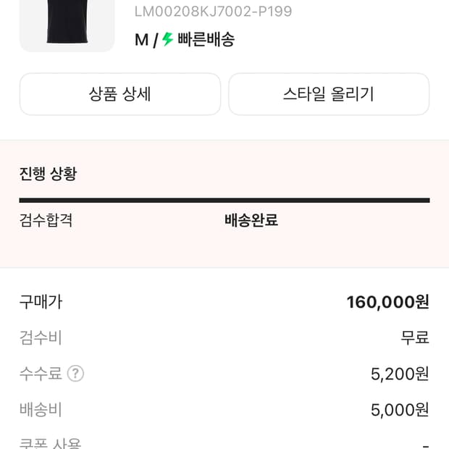Viewport: 449px width, 449px height.
Task: Click the 수수료 label text
Action: click(41, 374)
